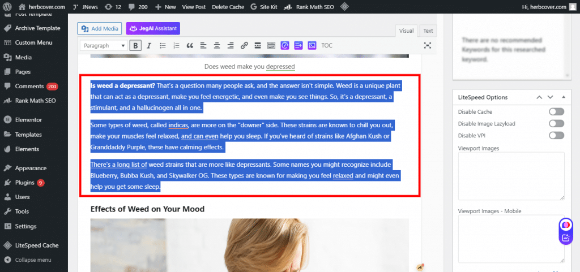
Task: Open Site Kit in admin bar
Action: click(x=263, y=7)
